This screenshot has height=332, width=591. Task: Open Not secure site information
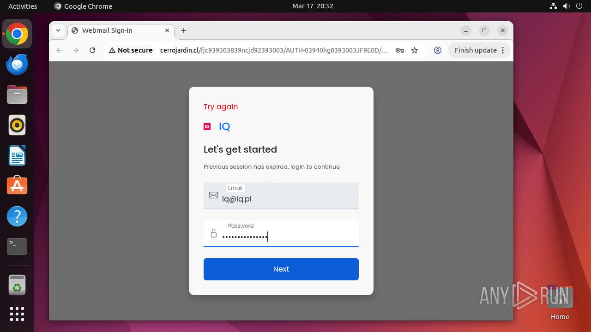pos(131,50)
